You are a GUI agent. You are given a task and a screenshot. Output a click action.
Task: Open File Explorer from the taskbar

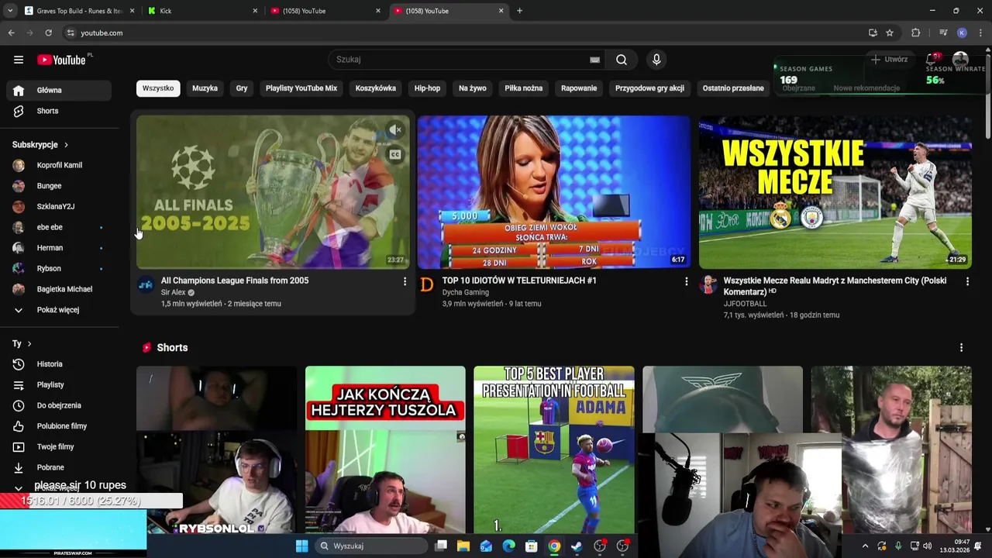point(463,546)
